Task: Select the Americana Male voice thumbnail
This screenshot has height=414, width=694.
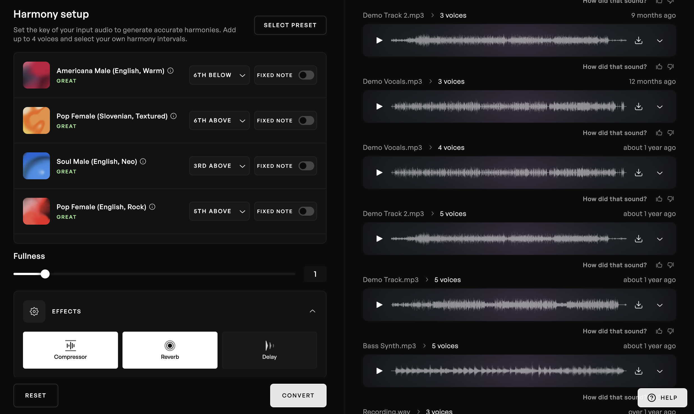Action: click(x=36, y=75)
